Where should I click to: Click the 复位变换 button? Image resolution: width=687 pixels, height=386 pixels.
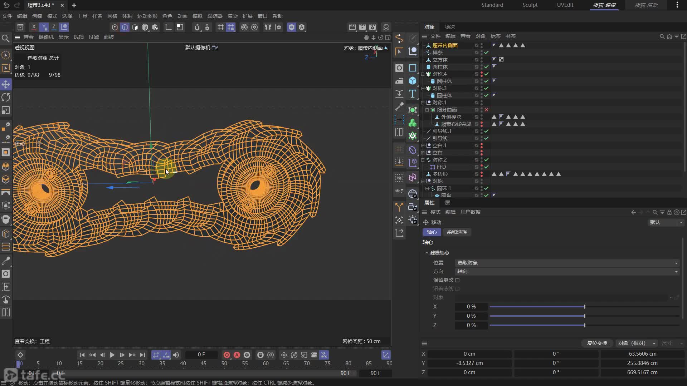[597, 343]
